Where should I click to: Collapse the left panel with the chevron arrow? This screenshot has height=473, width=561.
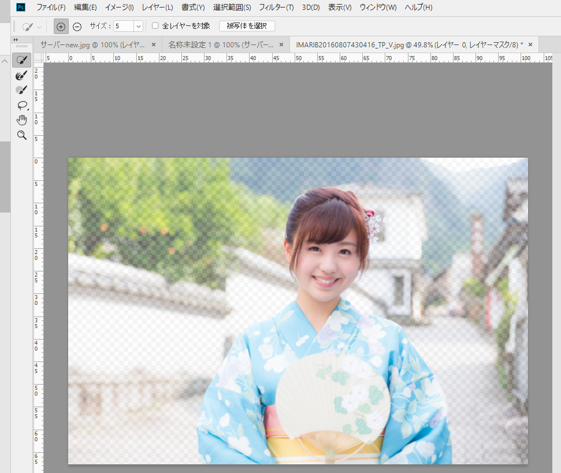5,60
